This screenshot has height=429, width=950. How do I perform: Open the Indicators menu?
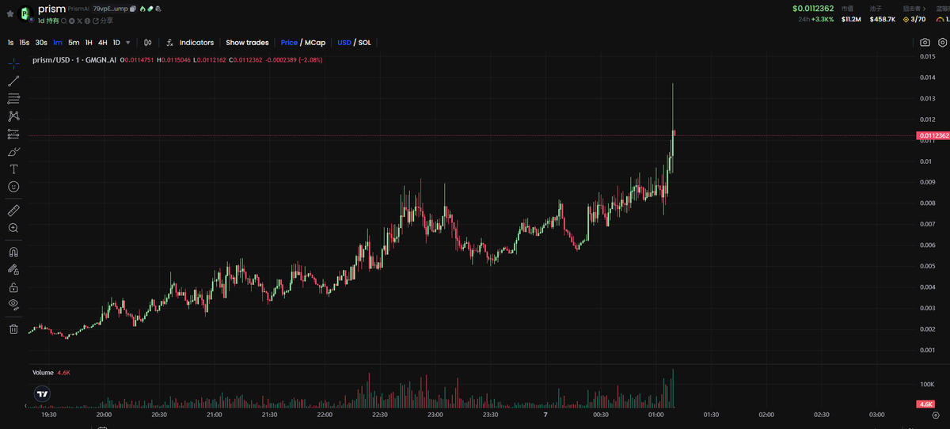(x=196, y=43)
